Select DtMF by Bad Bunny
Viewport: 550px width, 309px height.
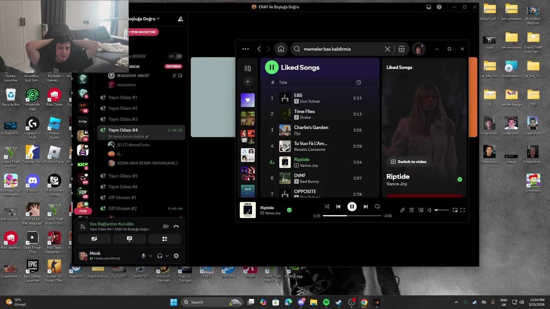click(320, 178)
